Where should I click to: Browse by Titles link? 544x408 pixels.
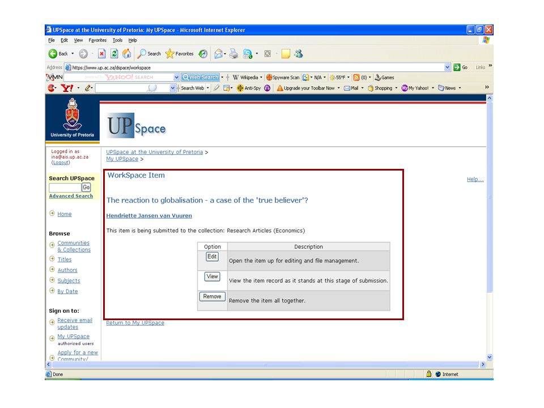65,260
